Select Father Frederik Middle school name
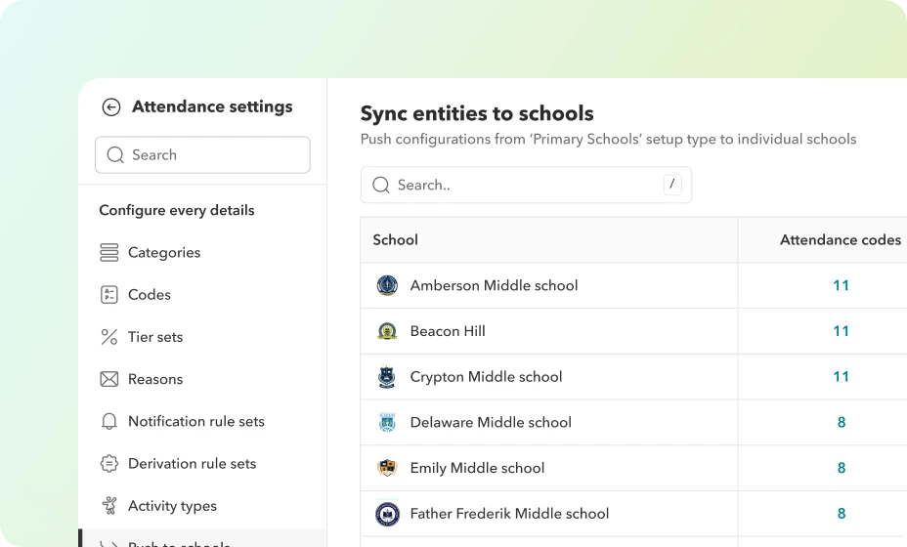This screenshot has width=907, height=547. [509, 514]
